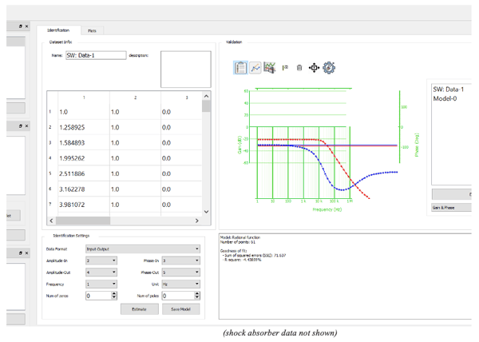Click the dataset description text box

click(186, 70)
